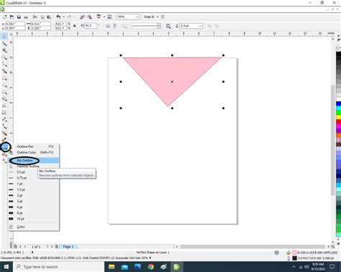Image resolution: width=341 pixels, height=272 pixels.
Task: Go to the next page arrow
Action: tap(47, 246)
